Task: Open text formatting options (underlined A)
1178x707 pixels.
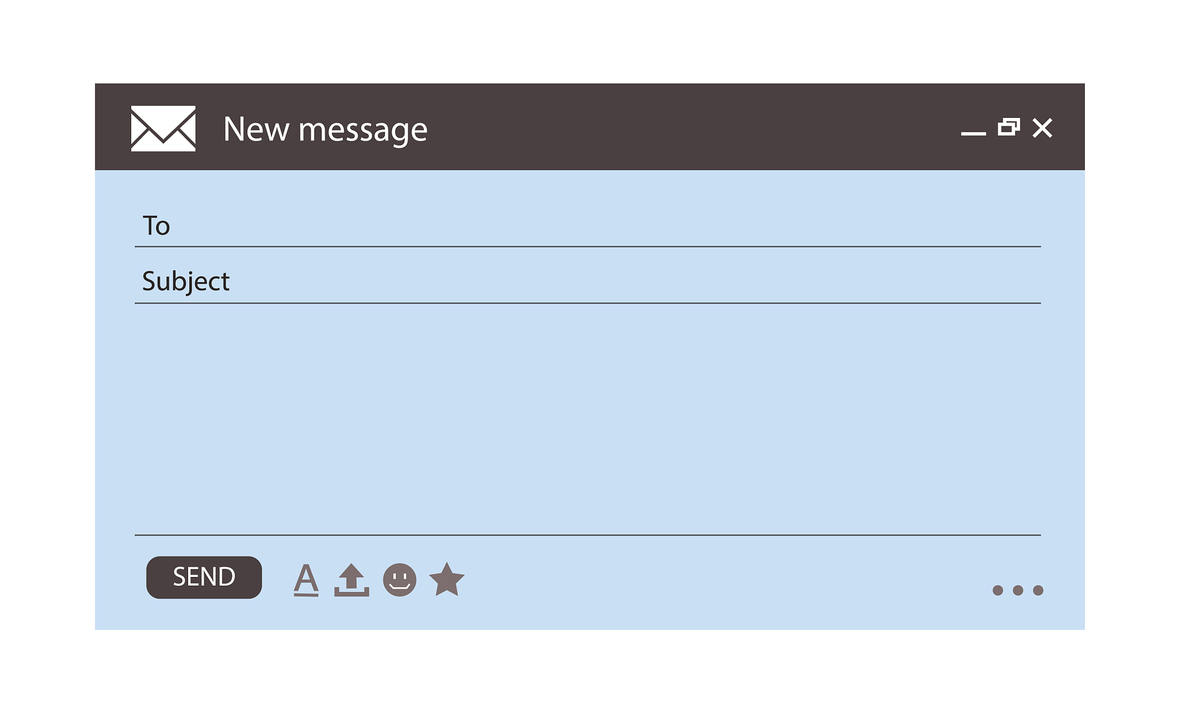Action: [306, 579]
